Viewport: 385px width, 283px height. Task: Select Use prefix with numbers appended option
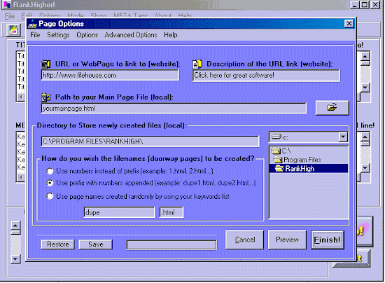[50, 183]
